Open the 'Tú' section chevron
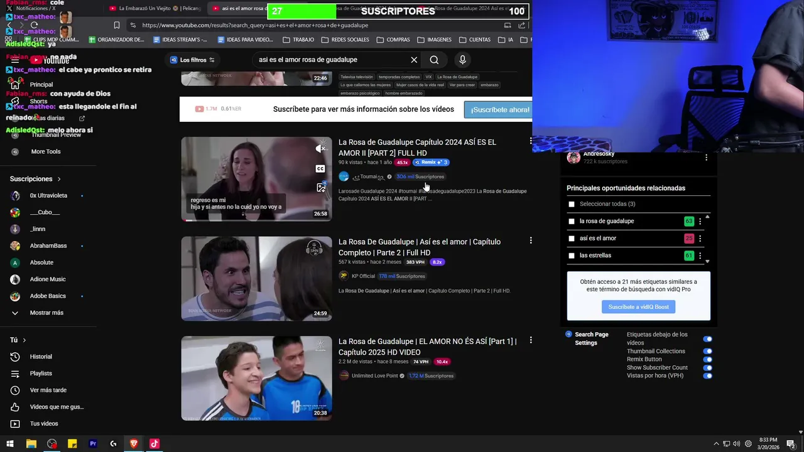 tap(24, 340)
